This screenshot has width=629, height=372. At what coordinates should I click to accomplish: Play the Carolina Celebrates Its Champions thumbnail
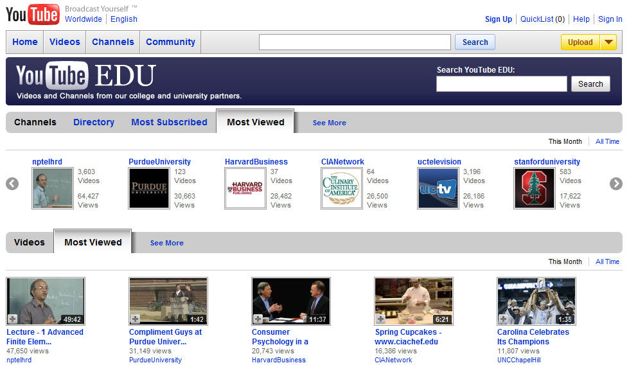click(x=536, y=301)
